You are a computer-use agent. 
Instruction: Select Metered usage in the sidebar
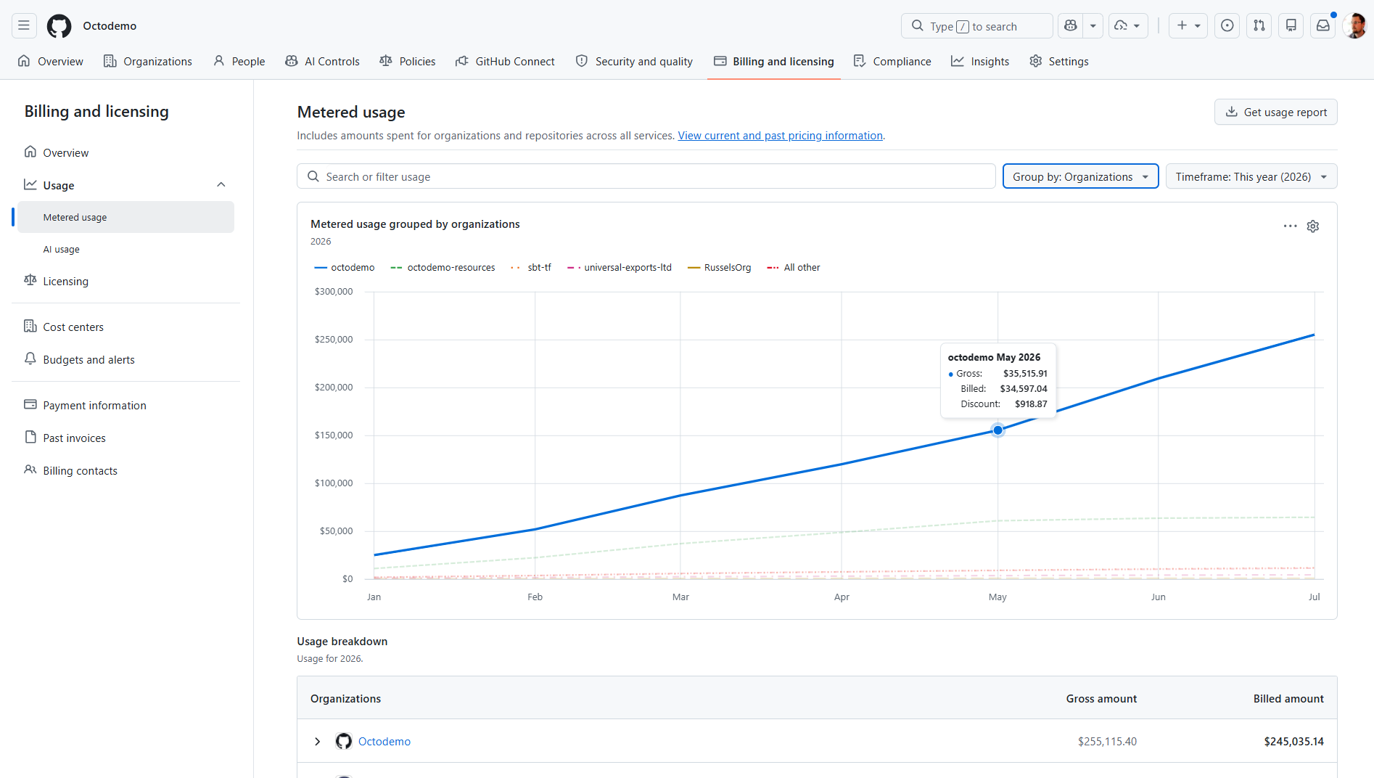tap(126, 217)
